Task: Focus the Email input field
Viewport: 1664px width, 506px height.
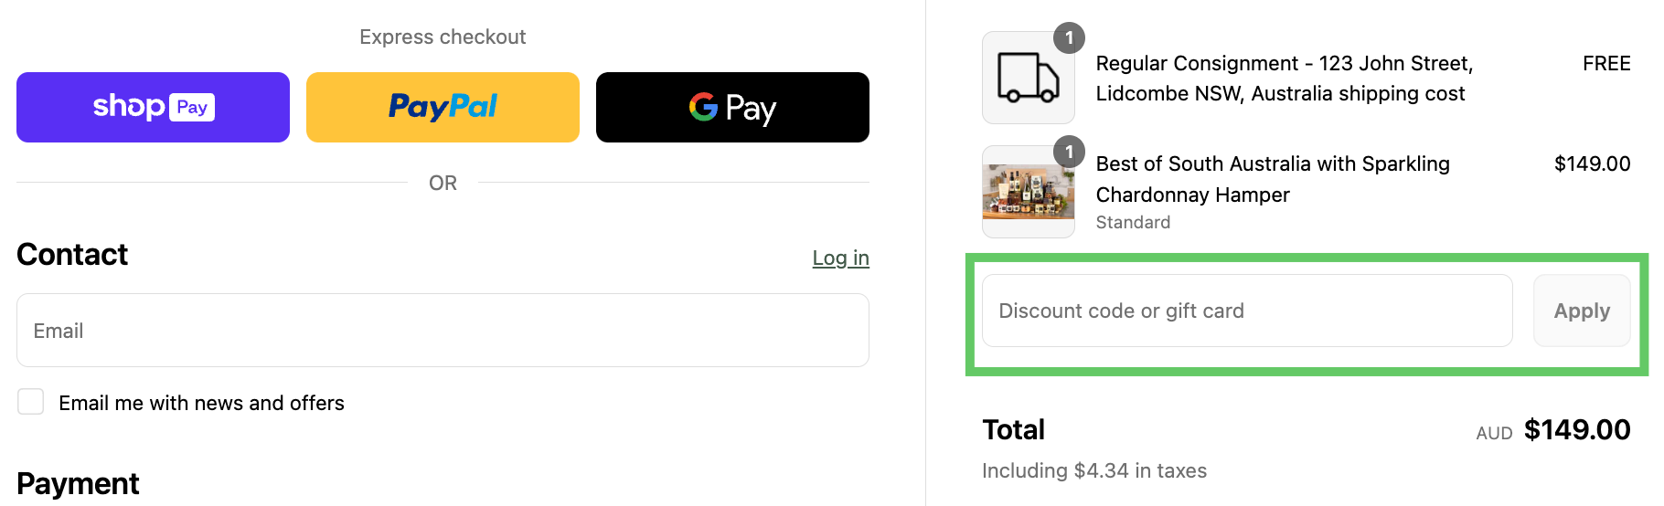Action: (x=443, y=331)
